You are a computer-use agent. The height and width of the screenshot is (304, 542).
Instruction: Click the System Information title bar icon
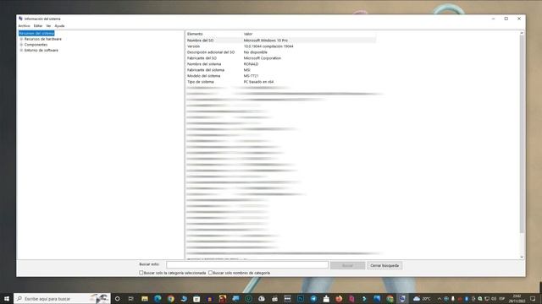(x=20, y=19)
